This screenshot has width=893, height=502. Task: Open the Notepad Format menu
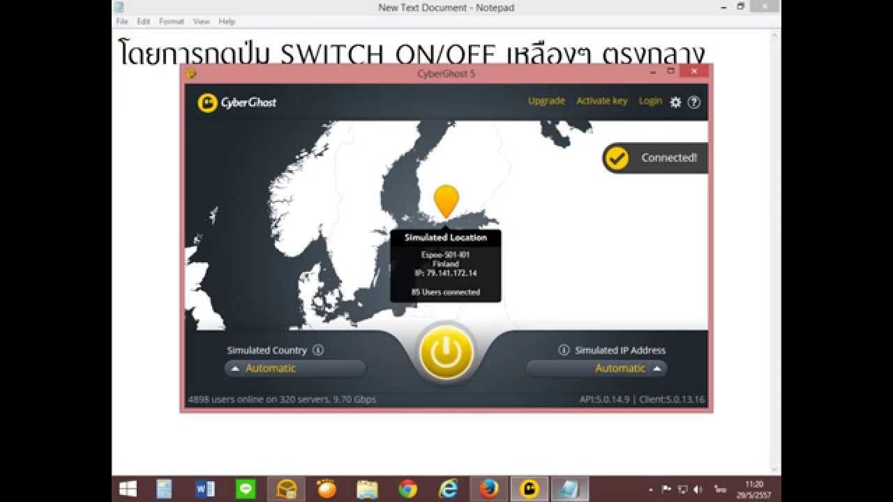click(172, 22)
